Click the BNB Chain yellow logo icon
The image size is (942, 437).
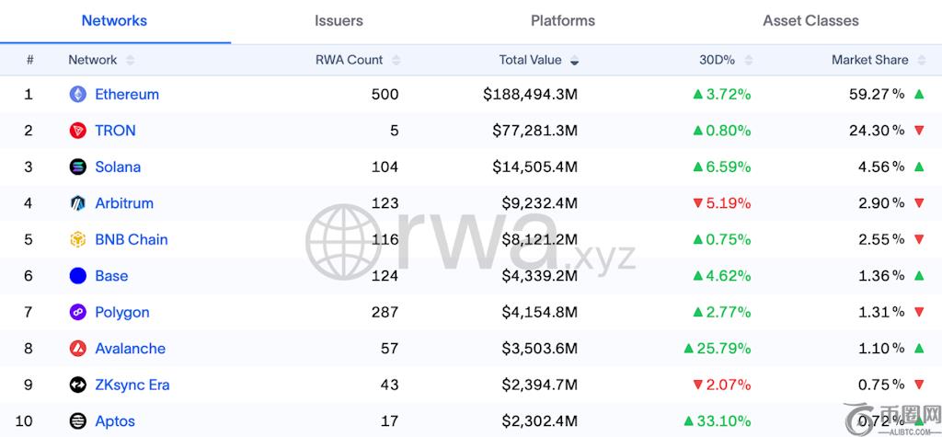(x=78, y=239)
